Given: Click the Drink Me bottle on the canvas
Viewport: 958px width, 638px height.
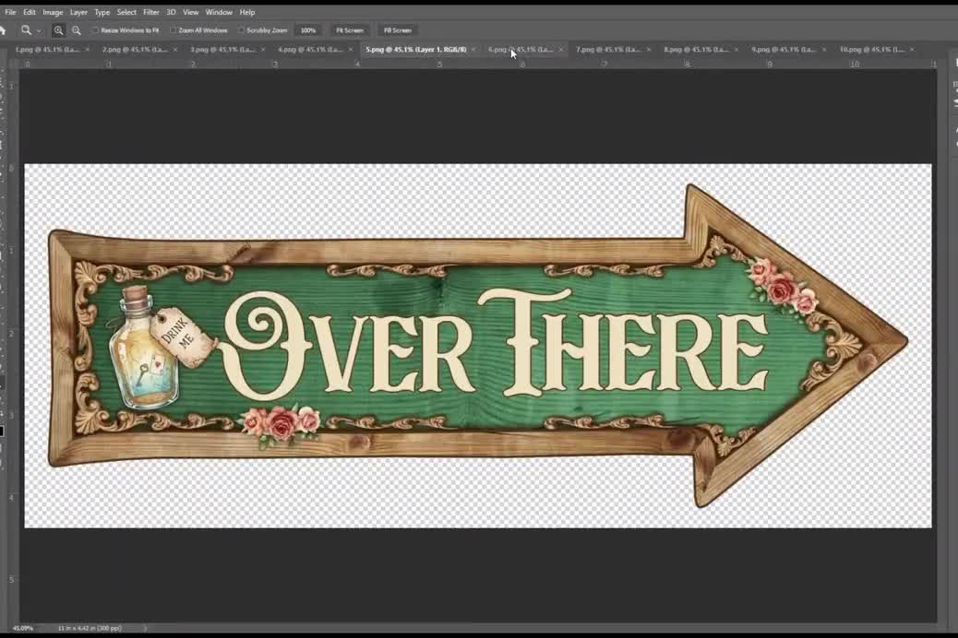Looking at the screenshot, I should point(146,347).
